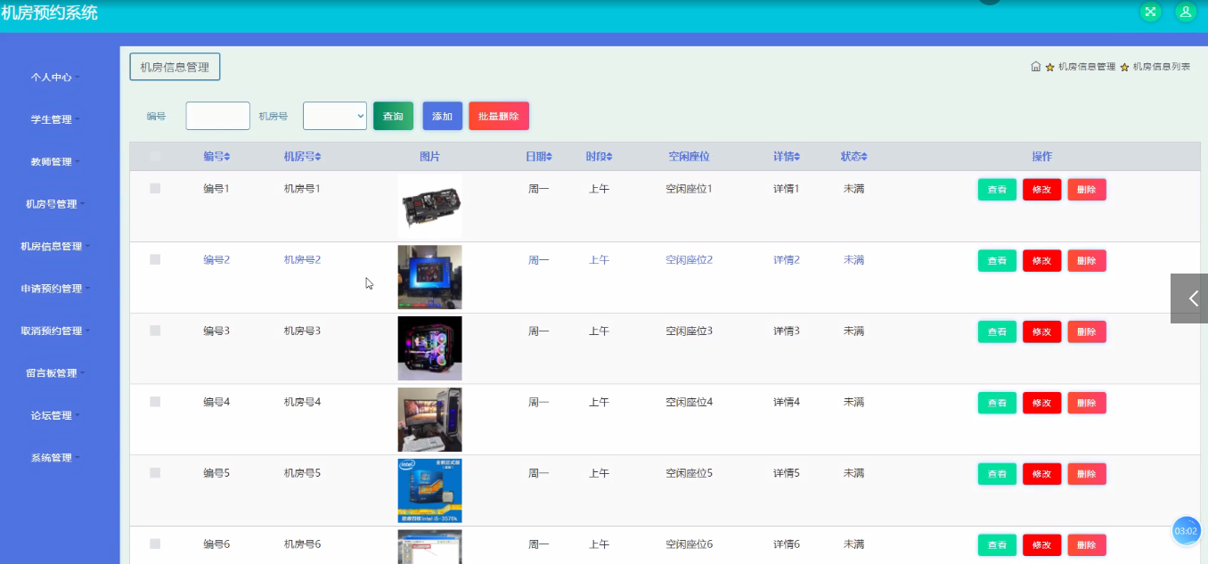The height and width of the screenshot is (564, 1208).
Task: Expand 学生管理 sidebar menu
Action: (x=55, y=119)
